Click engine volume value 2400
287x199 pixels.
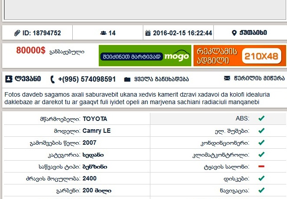[89, 178]
